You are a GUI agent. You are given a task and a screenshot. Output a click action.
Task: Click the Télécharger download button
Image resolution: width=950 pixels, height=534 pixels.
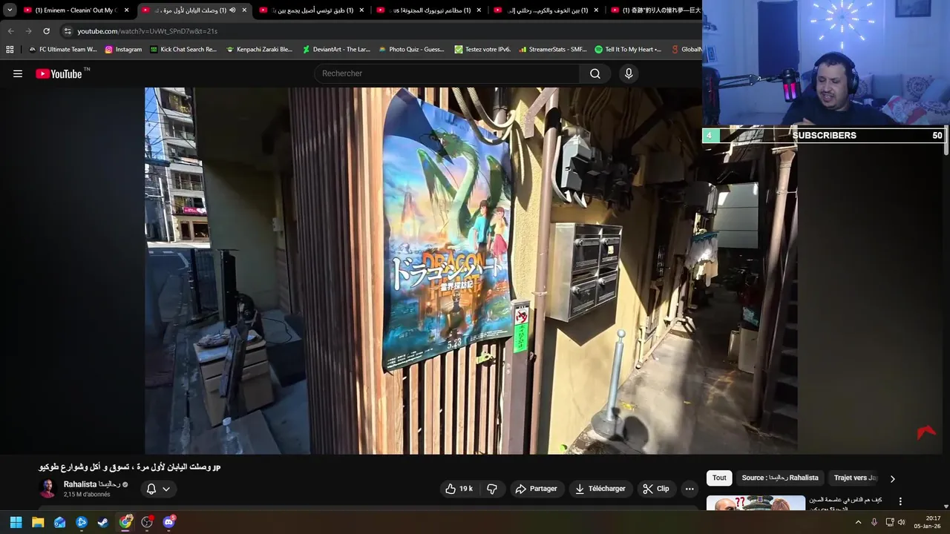(600, 489)
